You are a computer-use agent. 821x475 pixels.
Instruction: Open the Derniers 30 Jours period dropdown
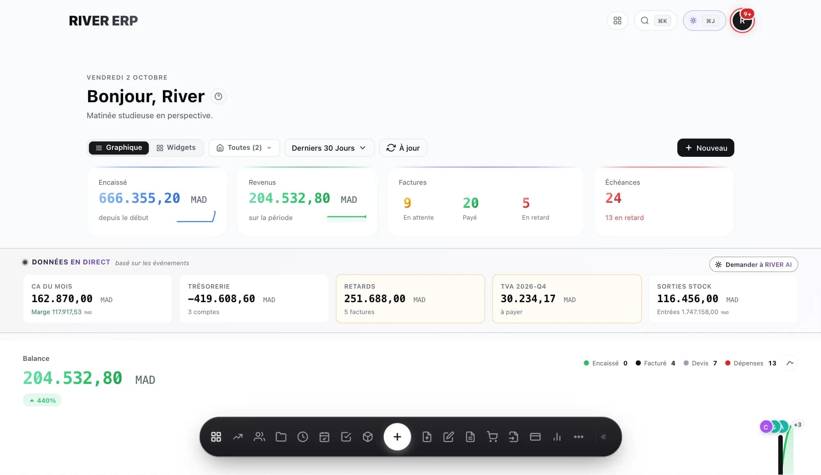tap(329, 148)
